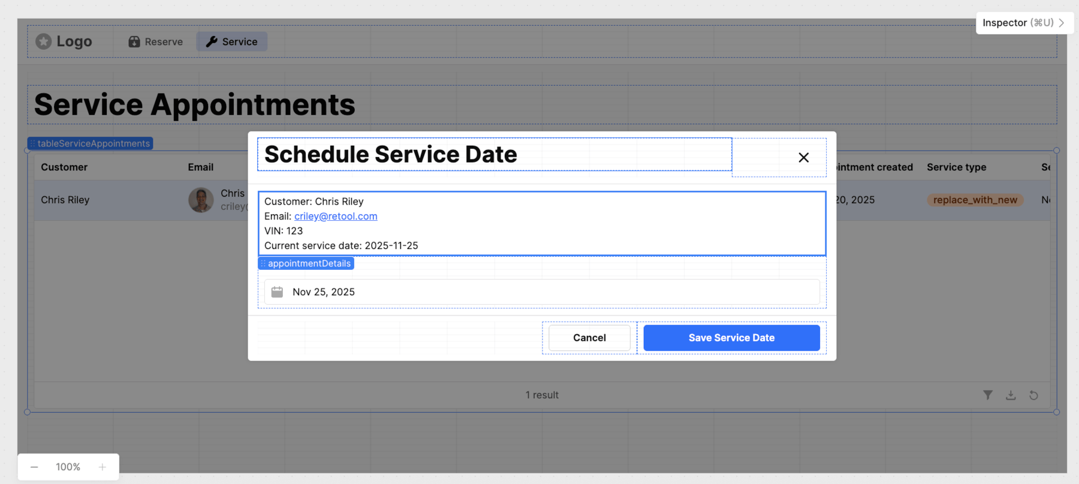Select the tableServiceAppointments component label
The image size is (1079, 484).
[93, 143]
